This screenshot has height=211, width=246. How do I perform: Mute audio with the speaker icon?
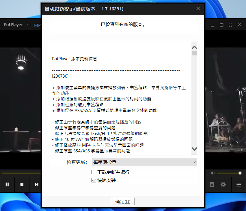(x=213, y=173)
